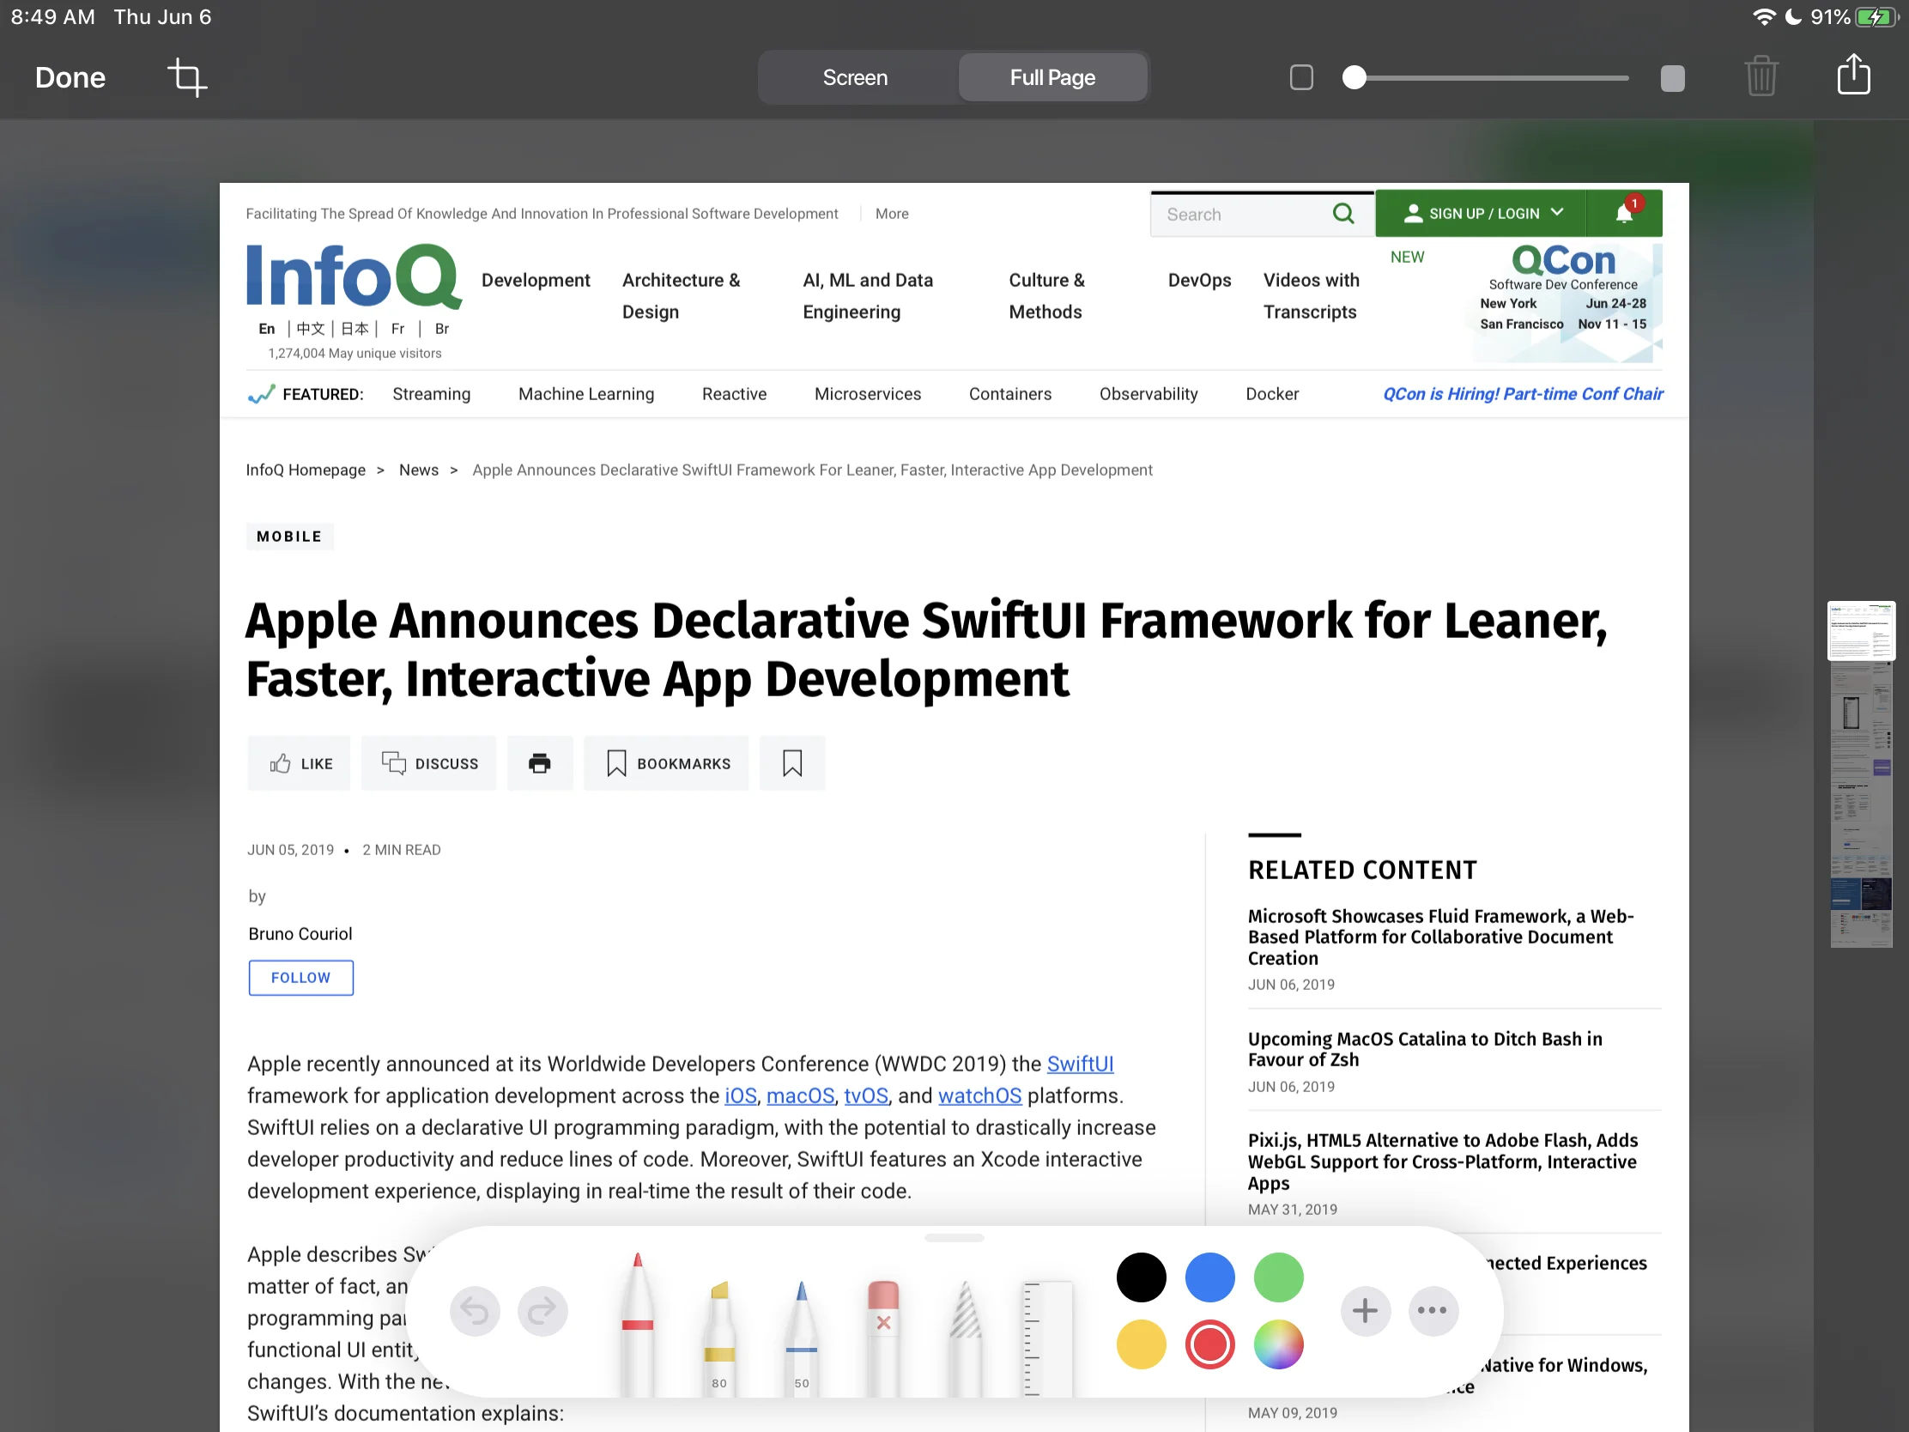Expand the More menu in top bar
Screen dimensions: 1909x1432
[x=892, y=213]
